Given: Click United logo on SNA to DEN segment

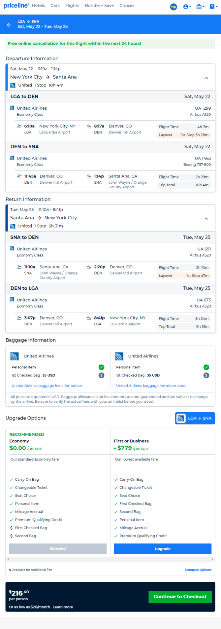Looking at the screenshot, I should 12,248.
